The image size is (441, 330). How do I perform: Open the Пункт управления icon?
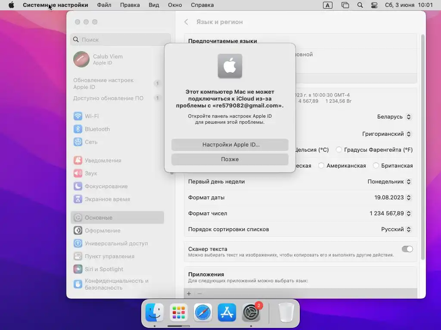[x=78, y=256]
